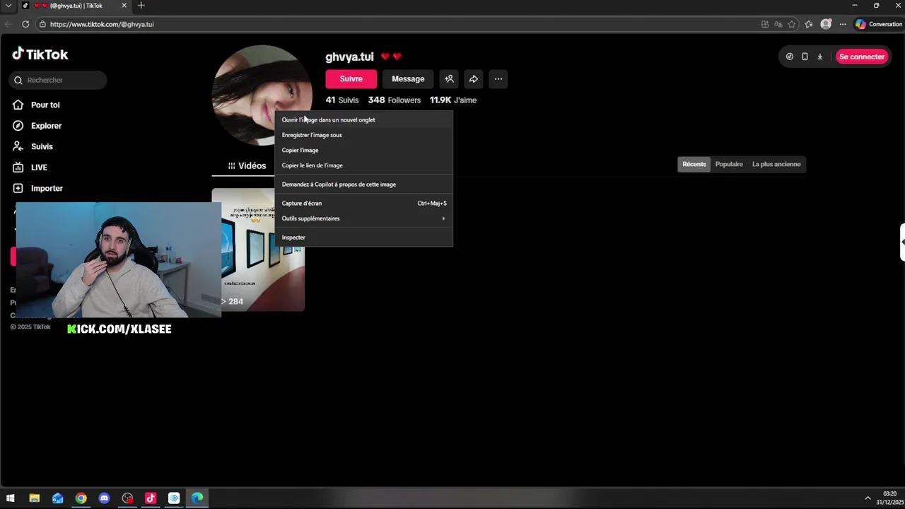Open Outlook from the taskbar

[57, 498]
